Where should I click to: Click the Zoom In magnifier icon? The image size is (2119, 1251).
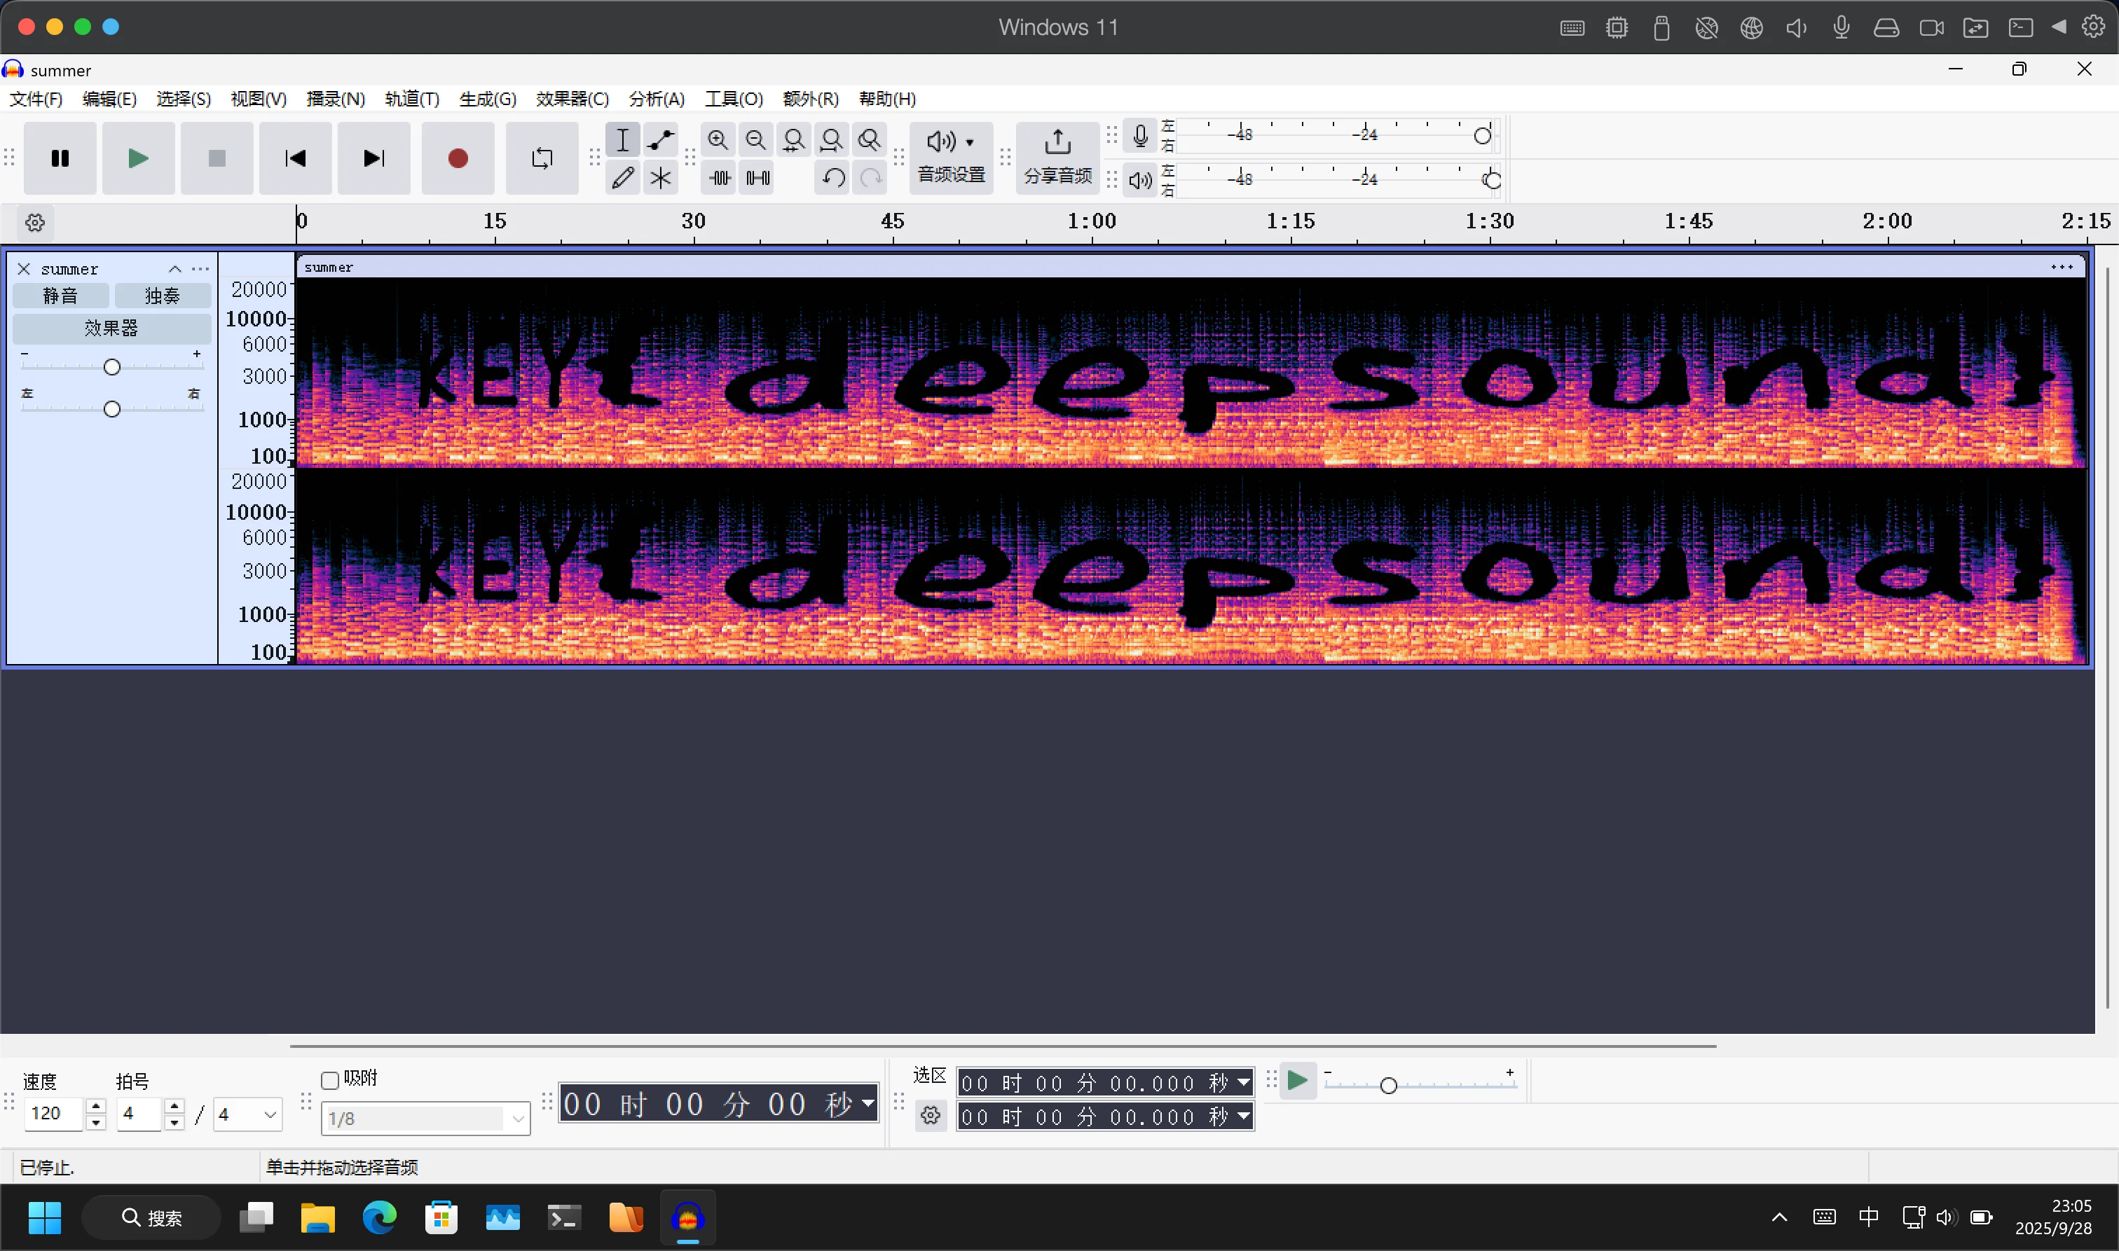718,140
